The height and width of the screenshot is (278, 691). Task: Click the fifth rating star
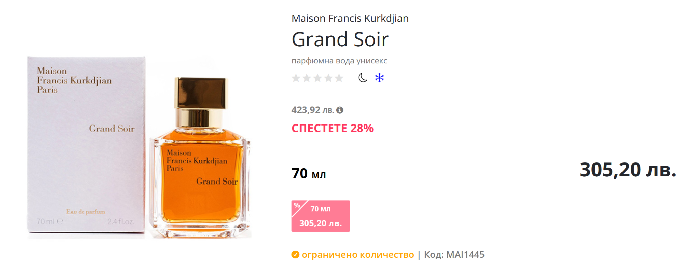339,78
